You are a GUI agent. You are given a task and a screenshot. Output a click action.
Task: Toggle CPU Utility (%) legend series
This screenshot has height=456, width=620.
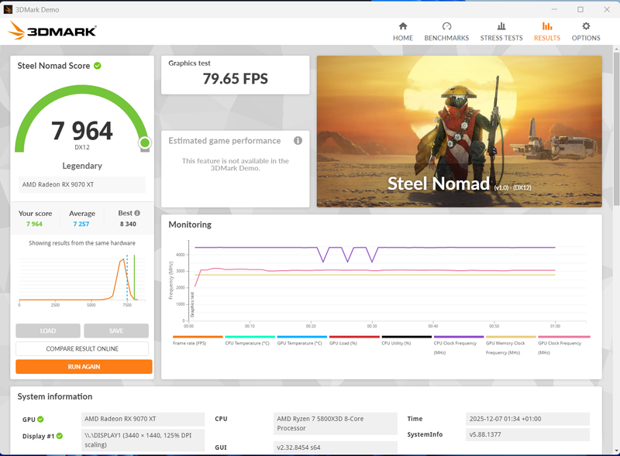pos(406,341)
